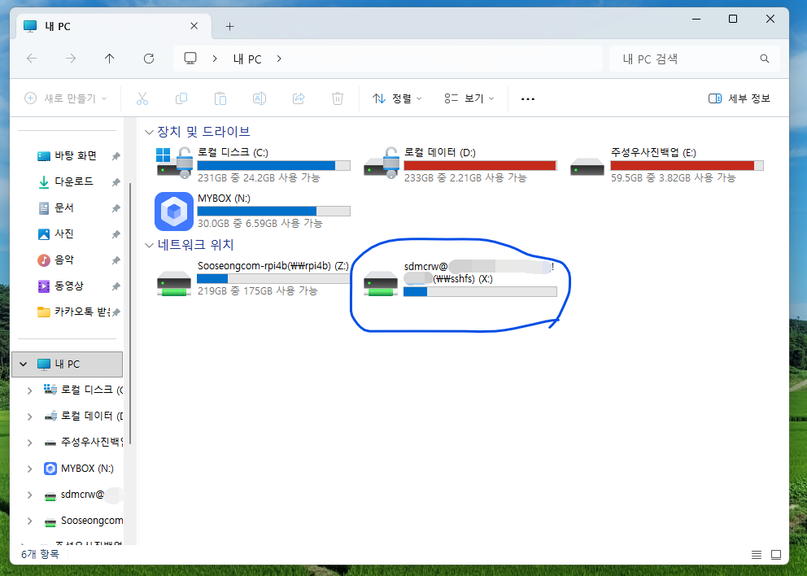Click the Refresh icon in navigation bar
The width and height of the screenshot is (807, 576).
[x=149, y=59]
